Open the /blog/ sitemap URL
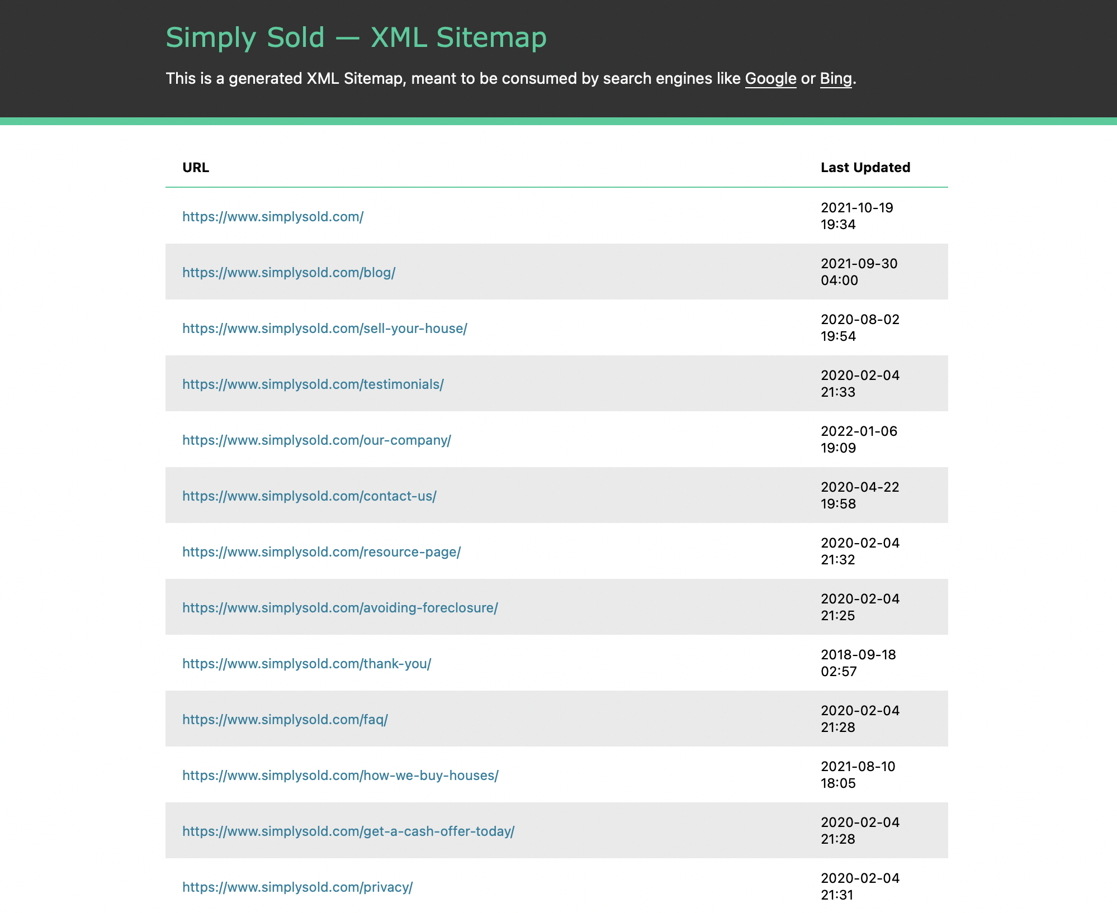 [x=288, y=273]
